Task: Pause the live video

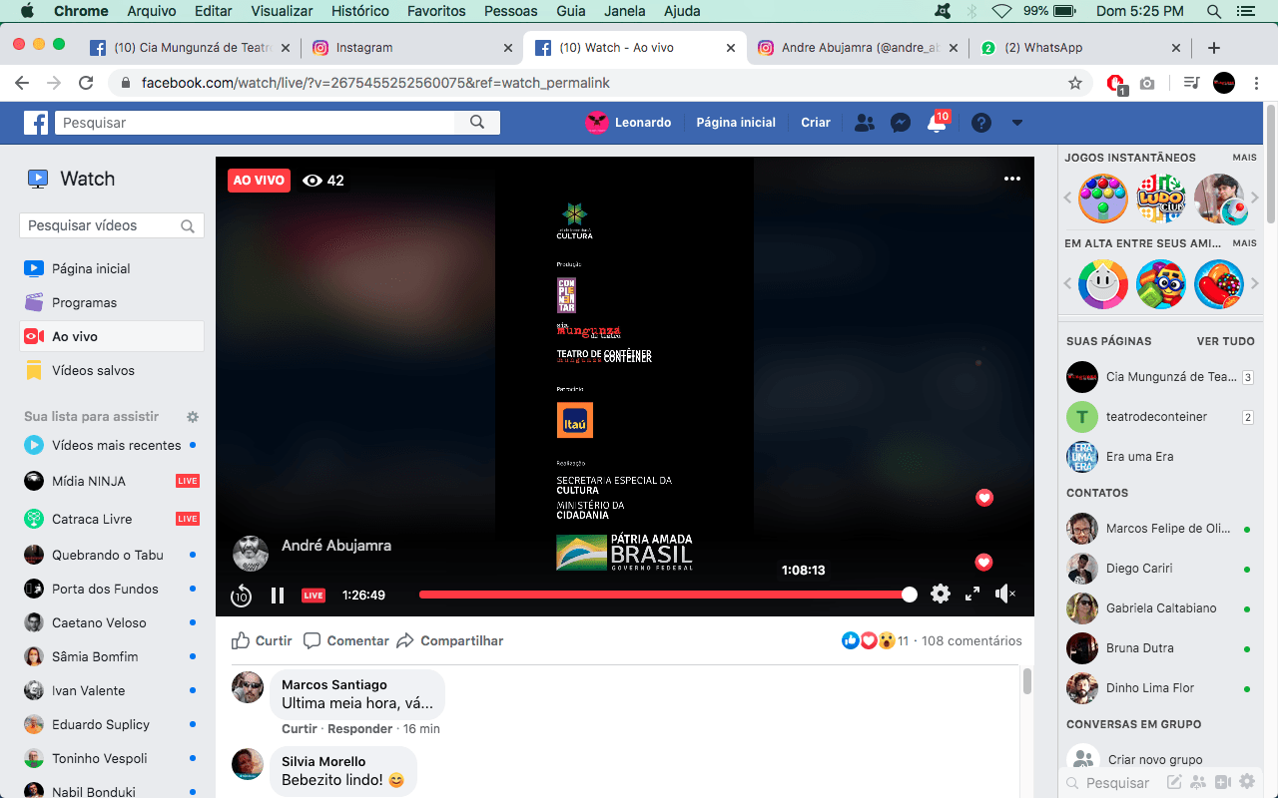Action: click(278, 596)
